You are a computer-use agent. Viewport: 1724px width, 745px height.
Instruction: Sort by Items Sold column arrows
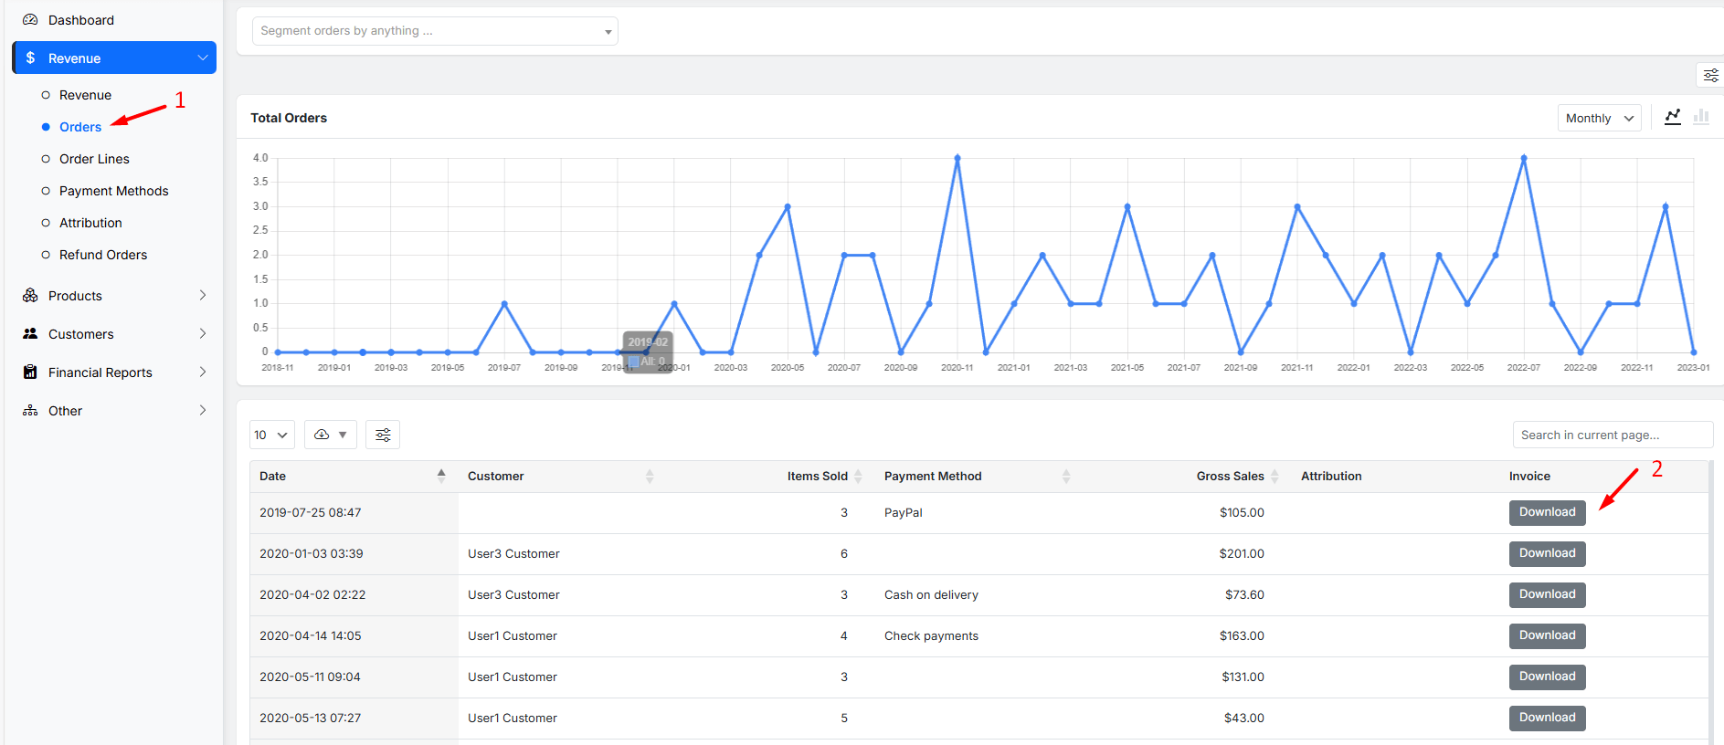tap(858, 477)
